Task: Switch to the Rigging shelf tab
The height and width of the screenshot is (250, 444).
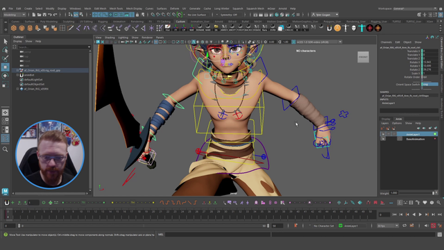Action: click(x=103, y=22)
